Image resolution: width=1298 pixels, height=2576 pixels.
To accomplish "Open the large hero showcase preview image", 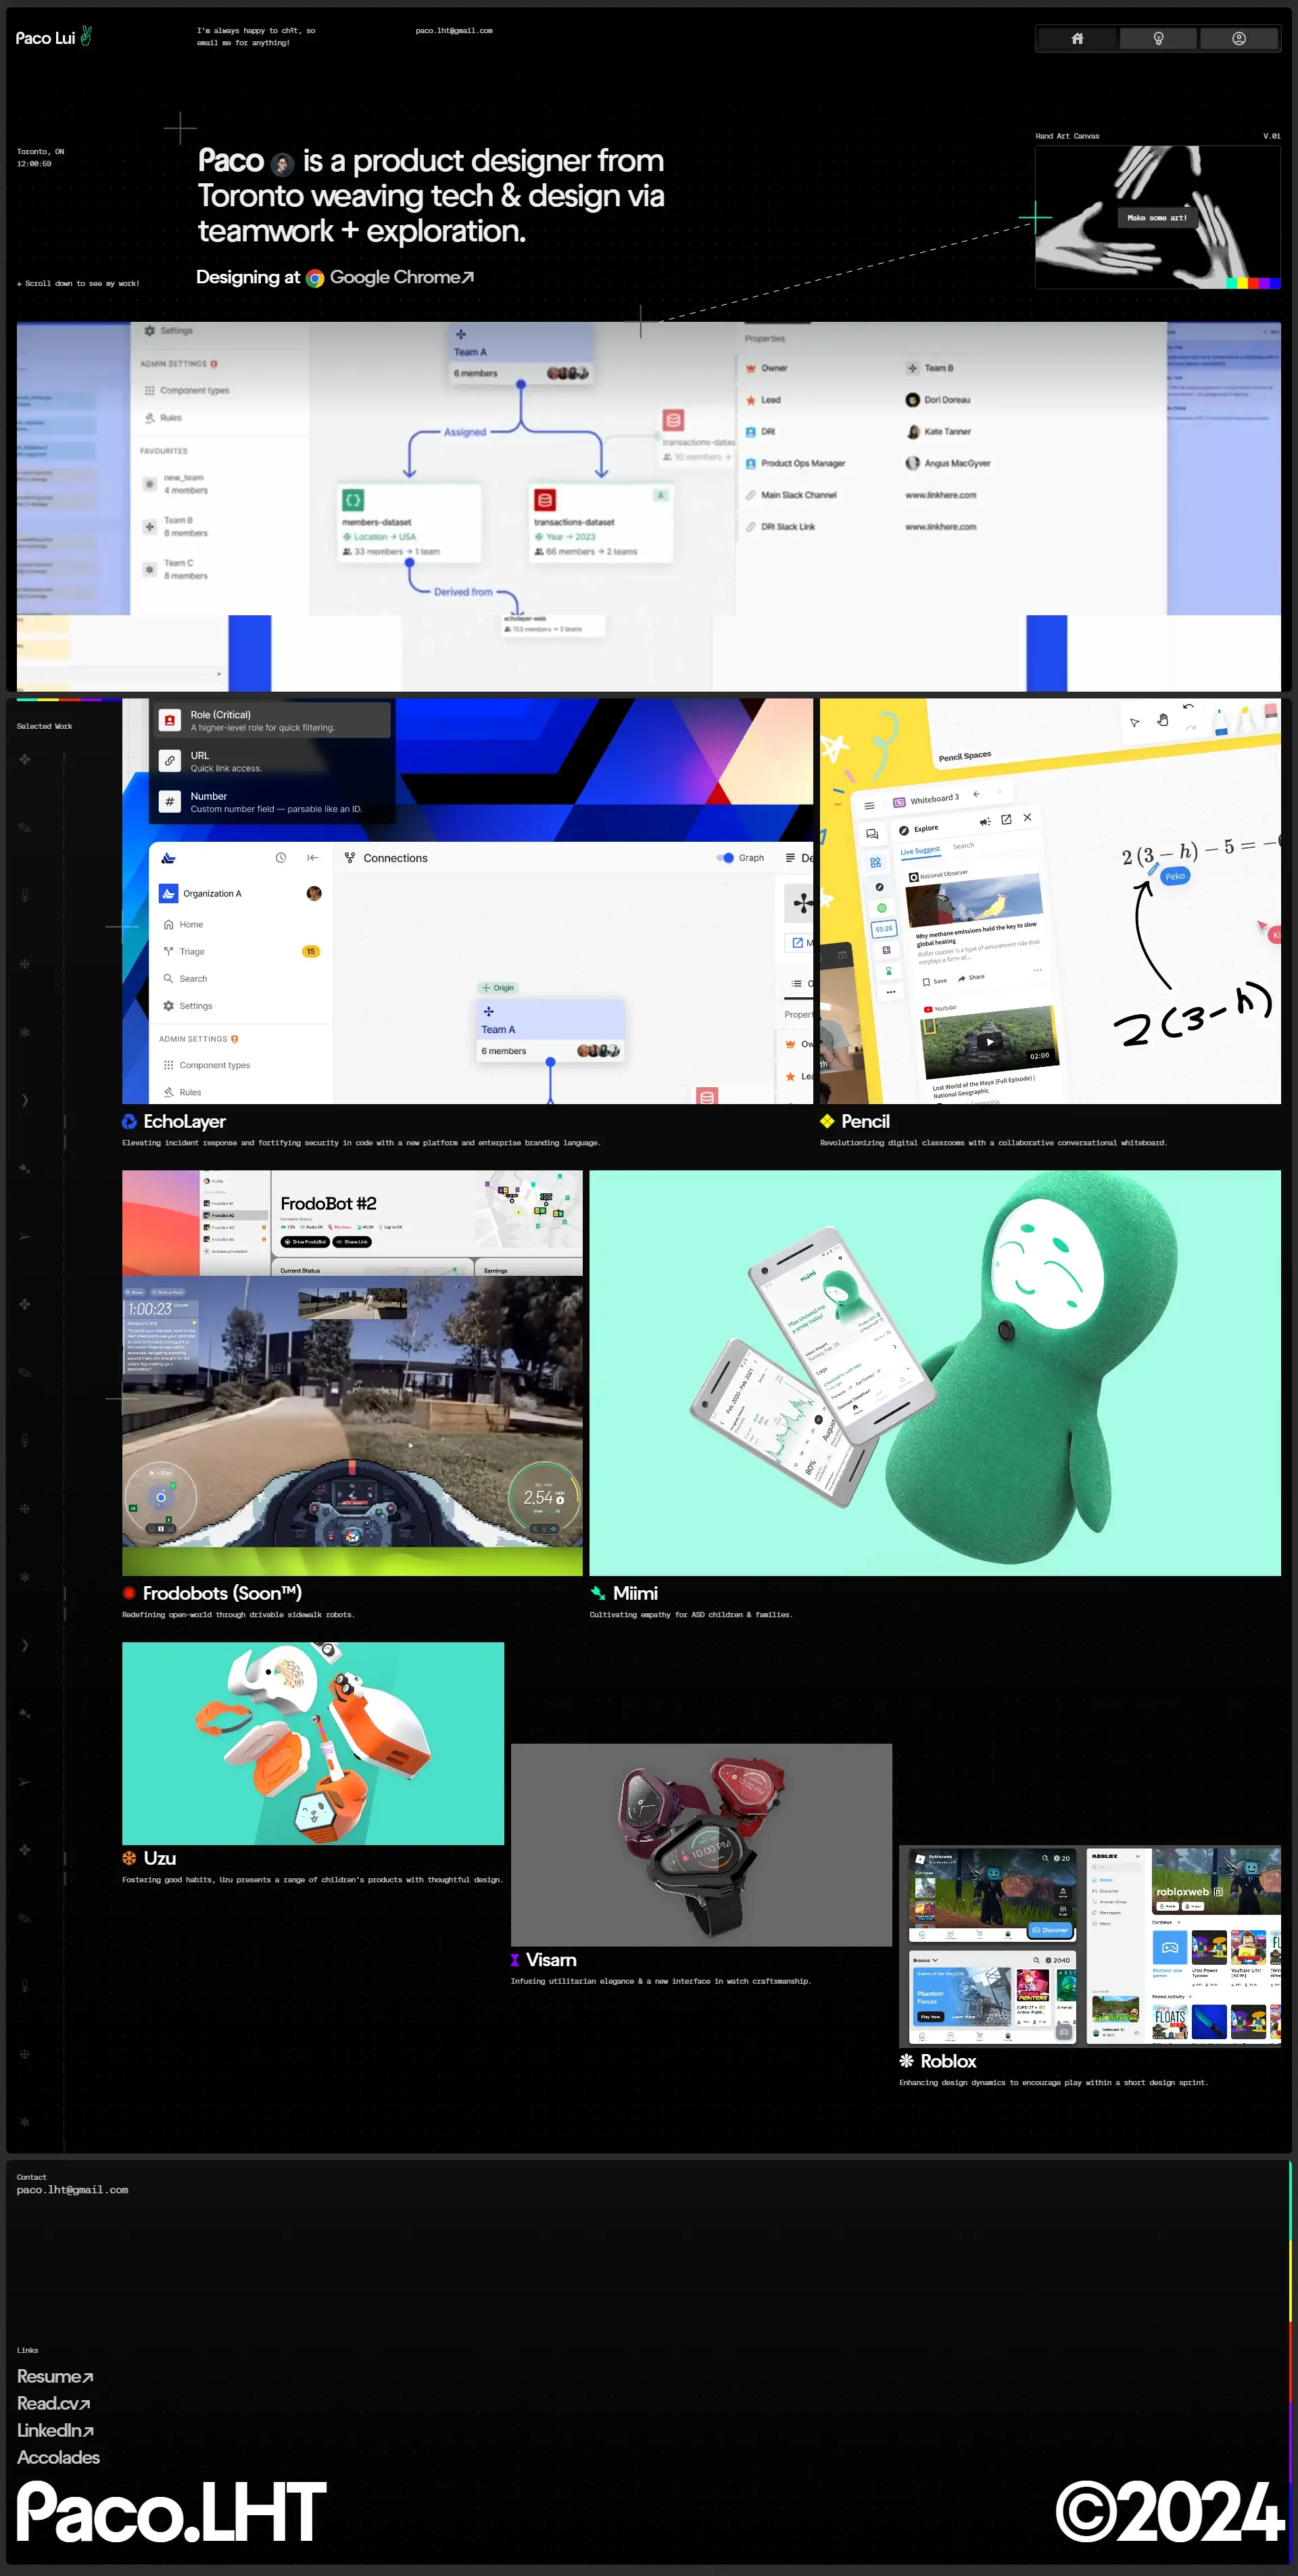I will [648, 506].
